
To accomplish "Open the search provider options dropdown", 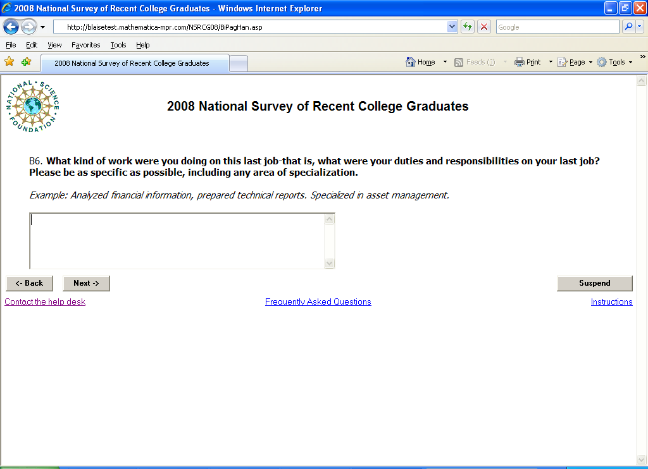I will 639,27.
